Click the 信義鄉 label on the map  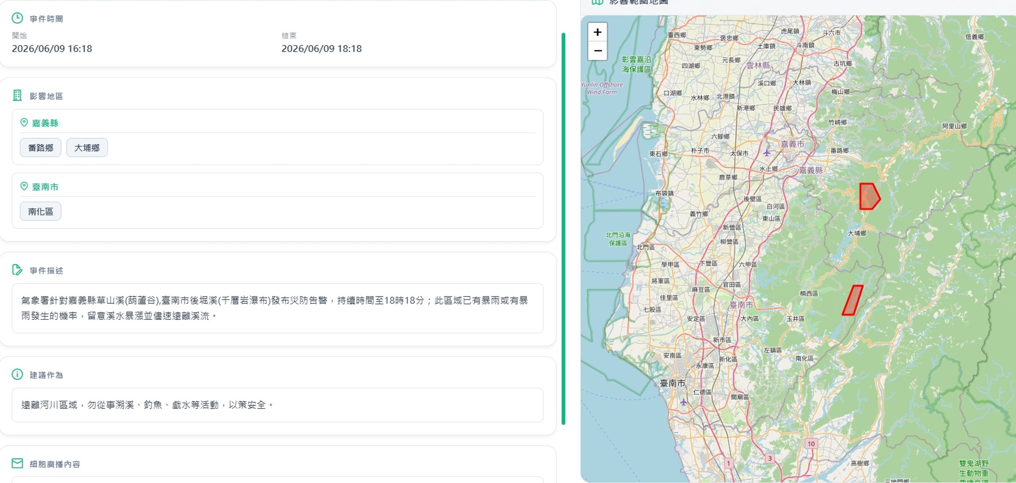pyautogui.click(x=975, y=37)
